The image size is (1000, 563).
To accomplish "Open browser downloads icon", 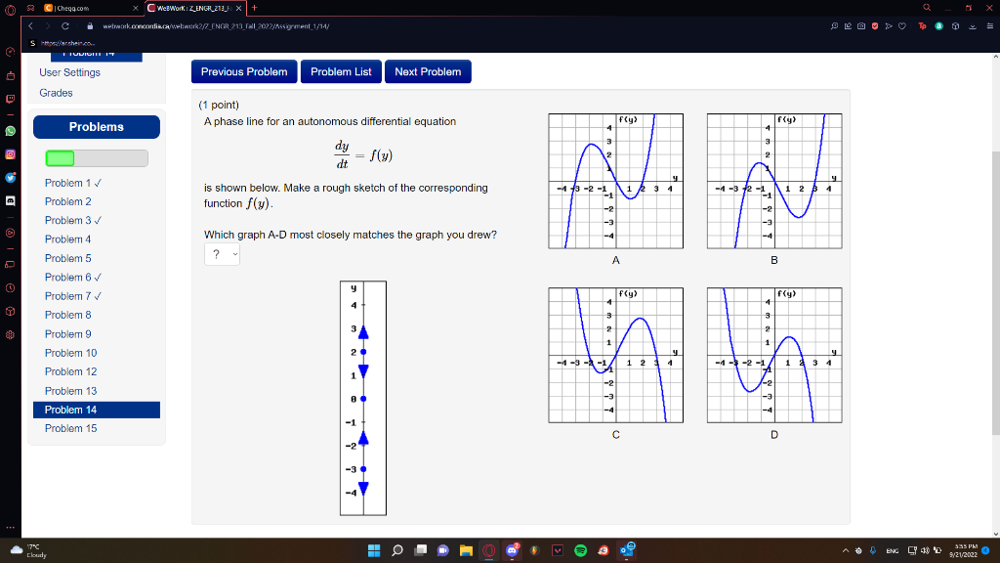I will (973, 26).
